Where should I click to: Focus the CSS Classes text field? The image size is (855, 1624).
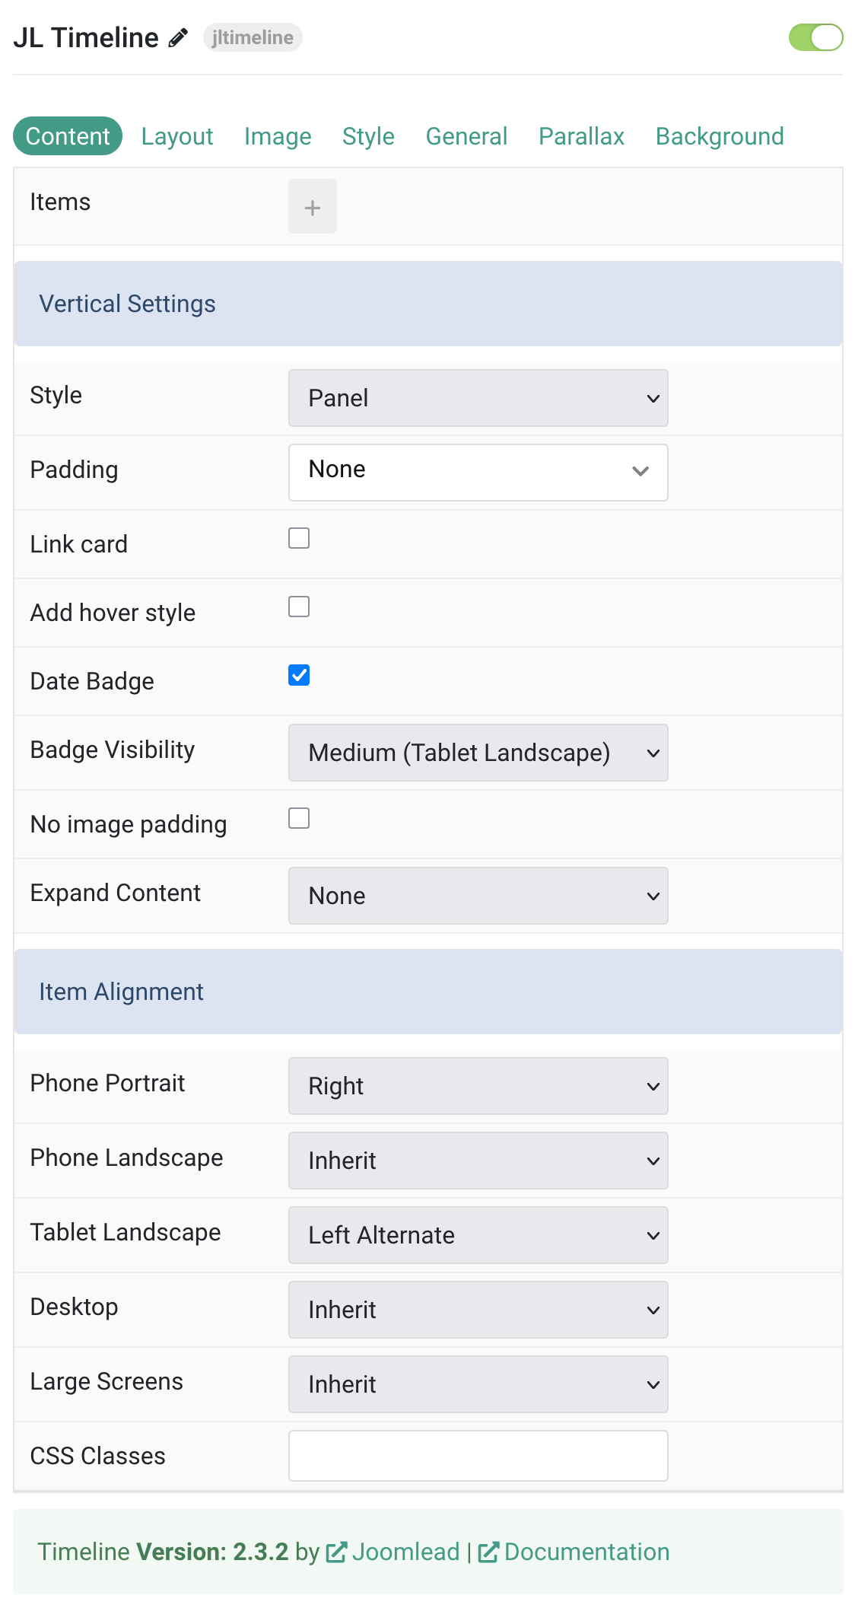[478, 1456]
